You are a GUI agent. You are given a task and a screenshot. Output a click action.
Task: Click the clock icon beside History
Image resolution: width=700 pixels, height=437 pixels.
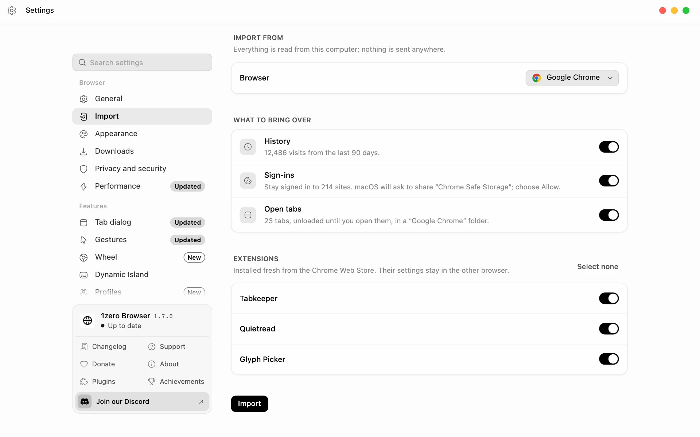248,147
